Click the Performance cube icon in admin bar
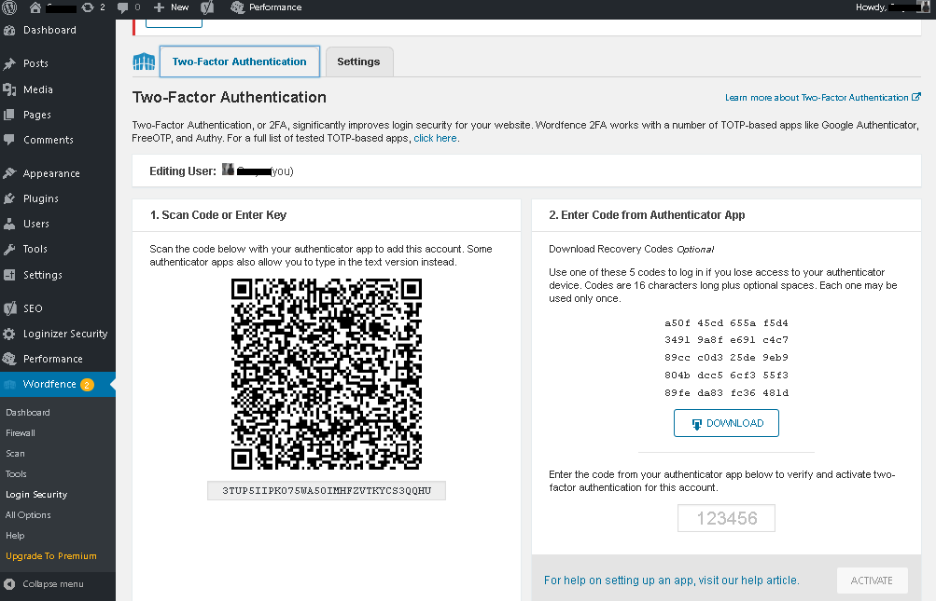Image resolution: width=936 pixels, height=601 pixels. click(238, 7)
